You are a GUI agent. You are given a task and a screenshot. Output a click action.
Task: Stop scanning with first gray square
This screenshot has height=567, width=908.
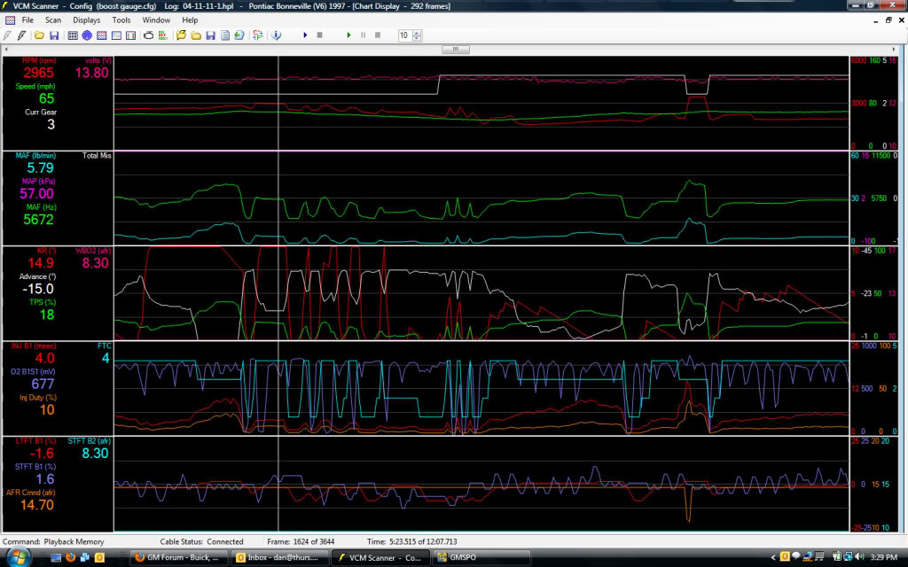[x=319, y=35]
